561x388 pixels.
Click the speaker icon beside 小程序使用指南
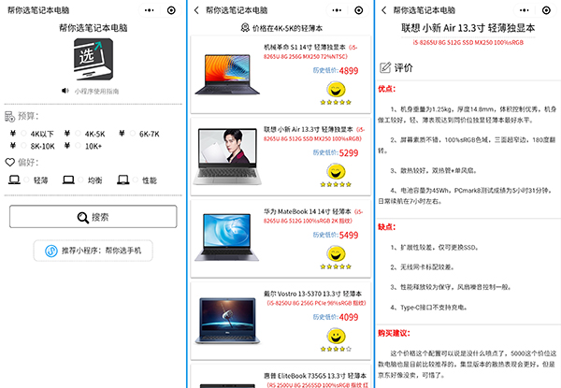(x=65, y=91)
